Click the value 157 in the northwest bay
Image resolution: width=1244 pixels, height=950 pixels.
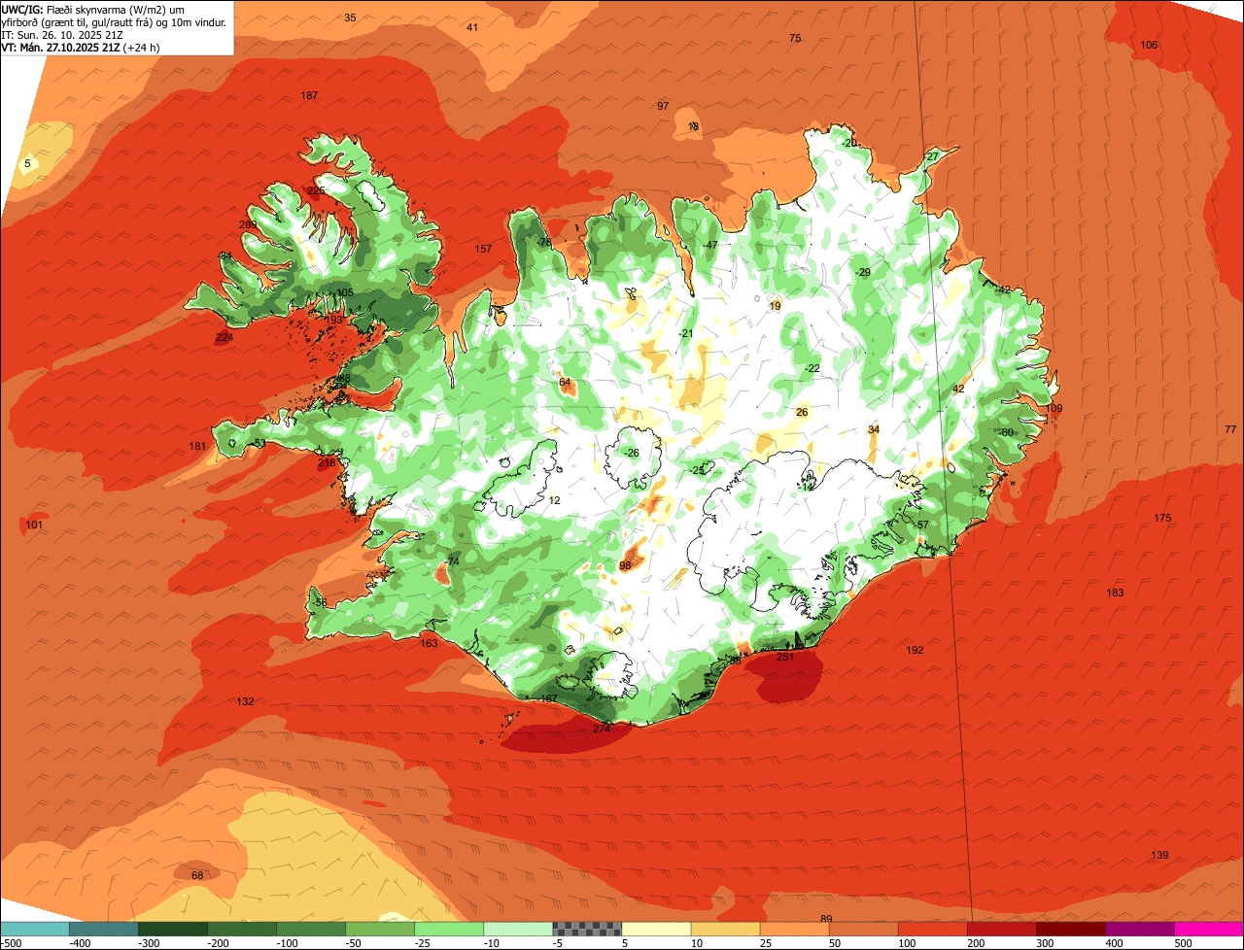(483, 249)
